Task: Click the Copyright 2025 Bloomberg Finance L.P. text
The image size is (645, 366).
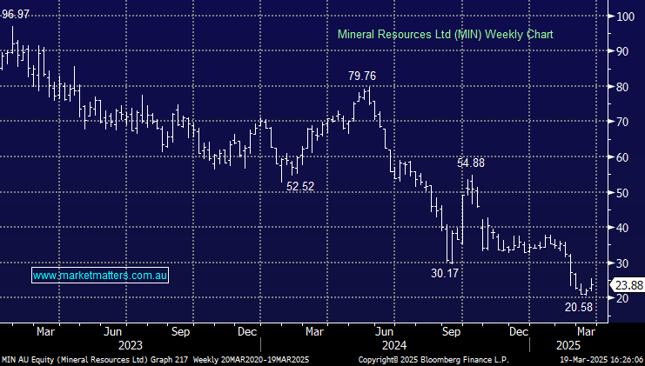Action: tap(433, 360)
